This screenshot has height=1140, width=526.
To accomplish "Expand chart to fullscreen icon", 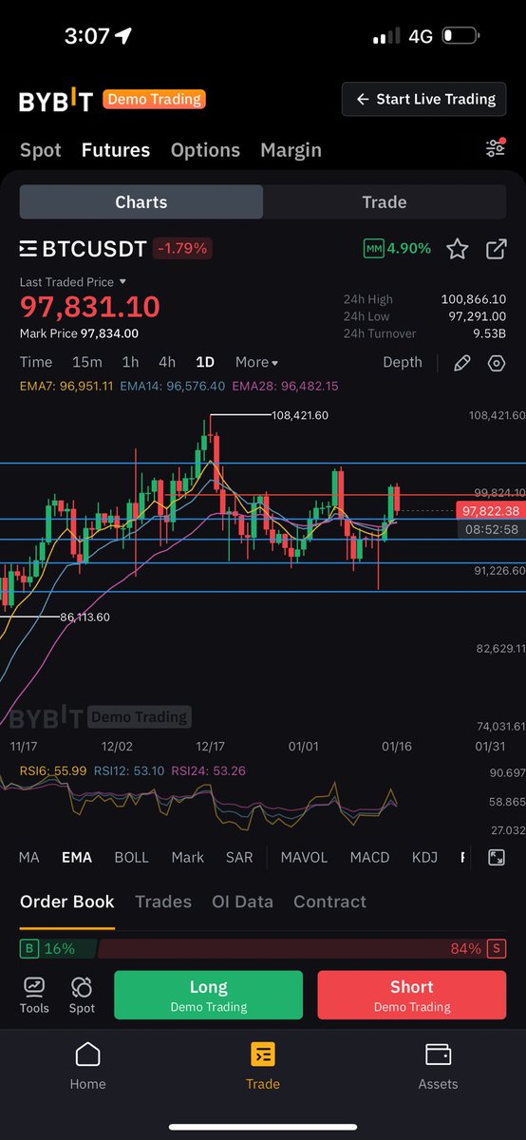I will (496, 857).
